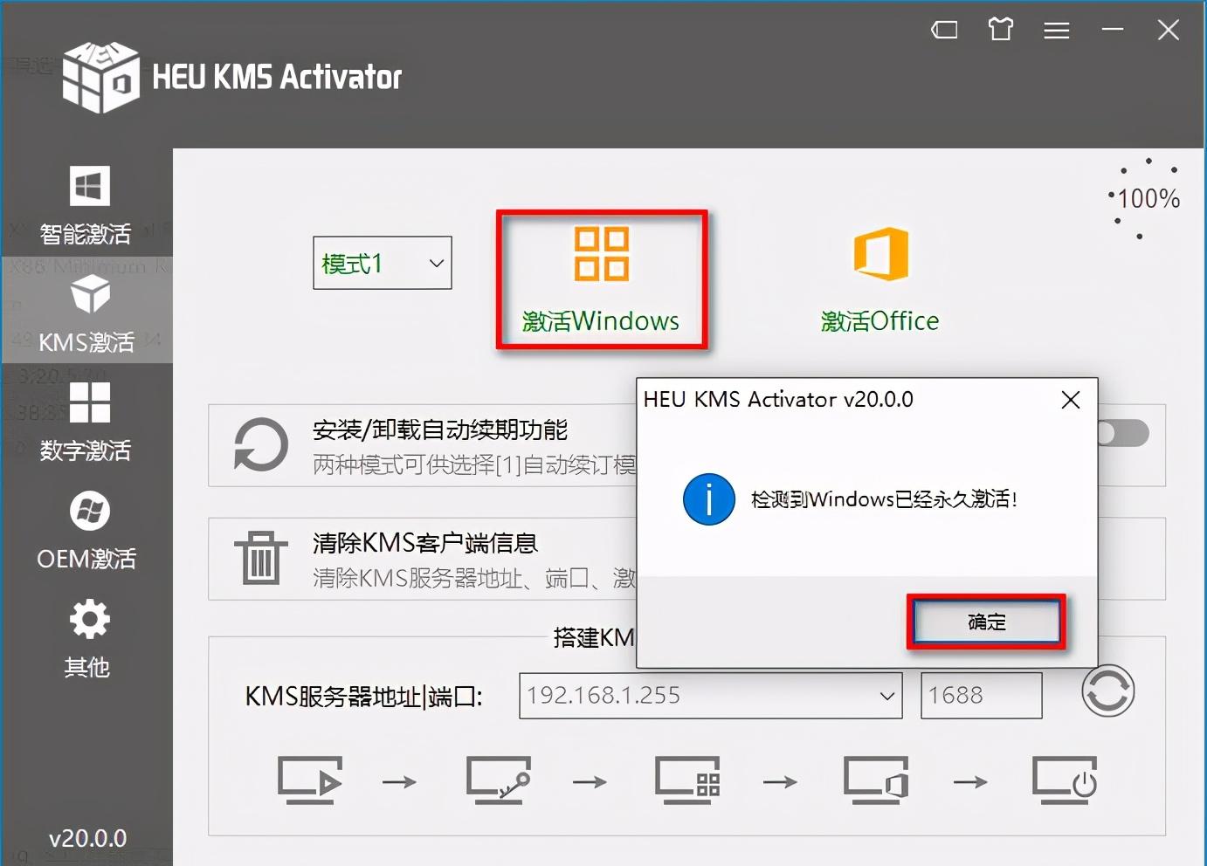1207x866 pixels.
Task: Toggle the auto-renewal switch
Action: (x=1123, y=433)
